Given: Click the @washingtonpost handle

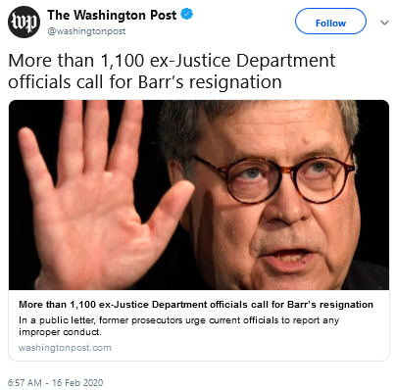Looking at the screenshot, I should (x=86, y=31).
